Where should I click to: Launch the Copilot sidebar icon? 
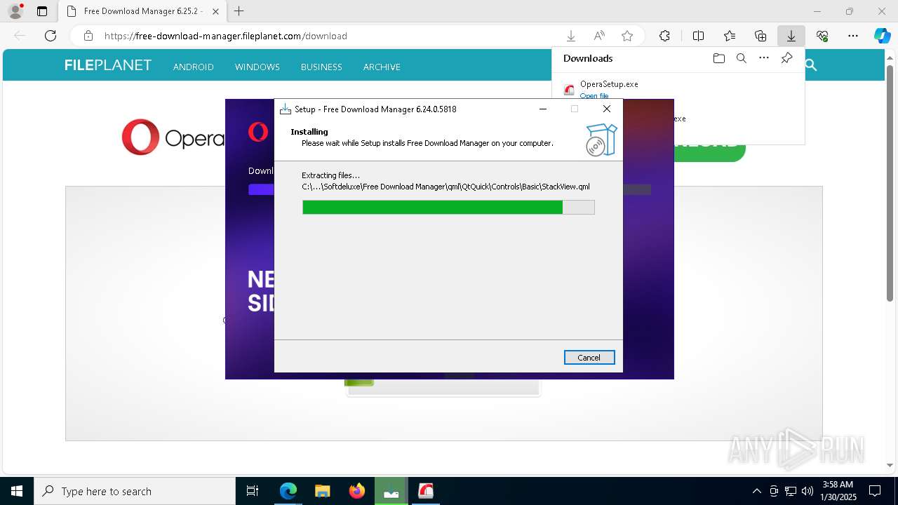(x=882, y=36)
